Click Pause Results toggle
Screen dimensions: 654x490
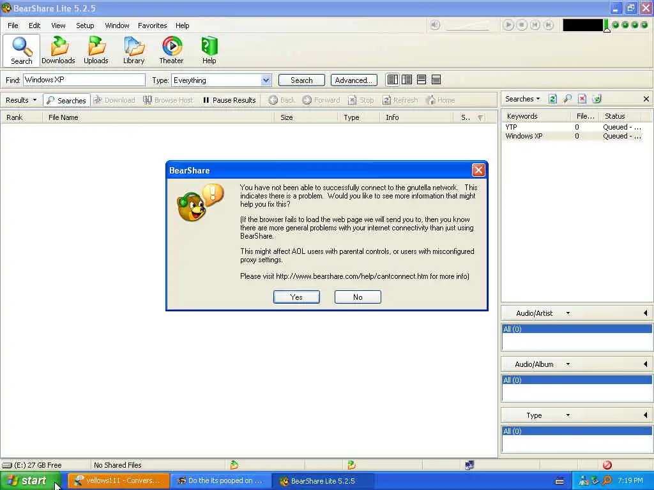[x=229, y=100]
